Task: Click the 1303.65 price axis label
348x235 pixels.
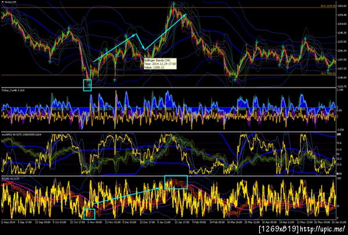Action: pos(342,6)
